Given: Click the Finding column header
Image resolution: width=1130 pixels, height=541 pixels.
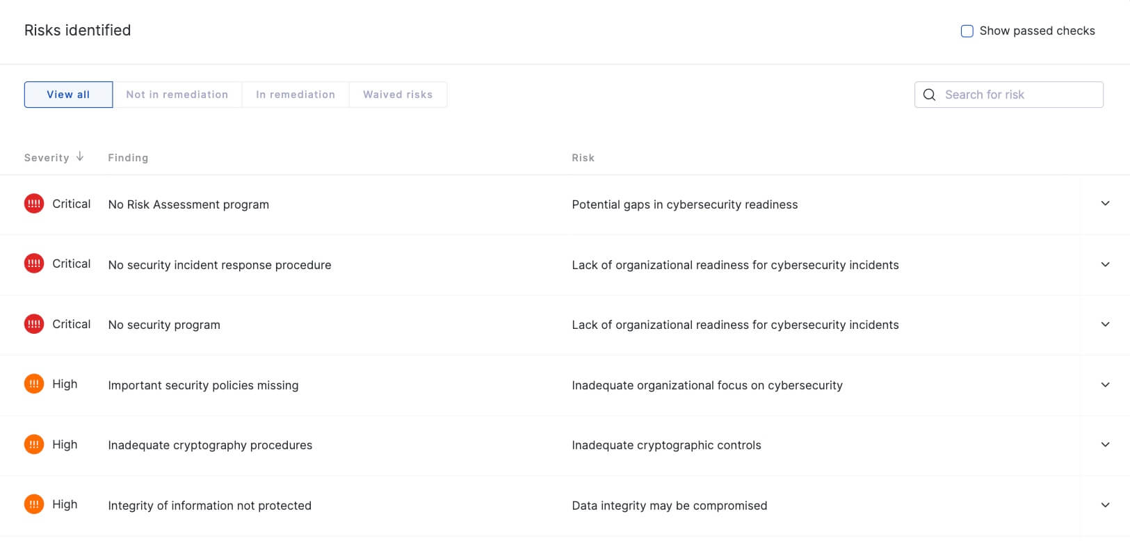Looking at the screenshot, I should (x=128, y=158).
